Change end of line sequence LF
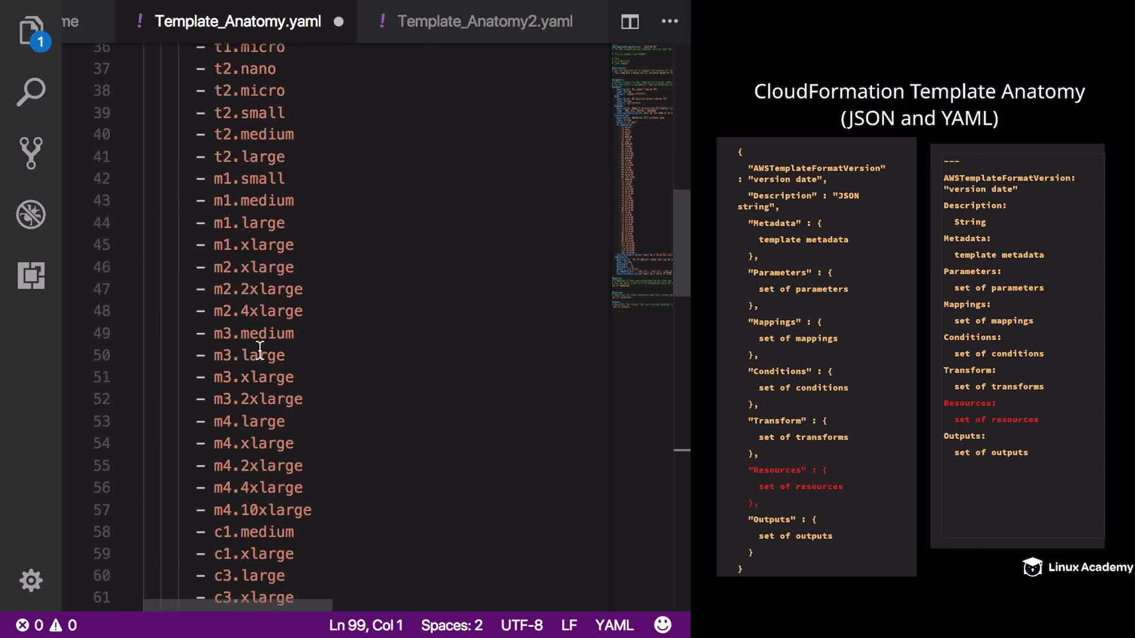Viewport: 1135px width, 638px height. click(569, 625)
